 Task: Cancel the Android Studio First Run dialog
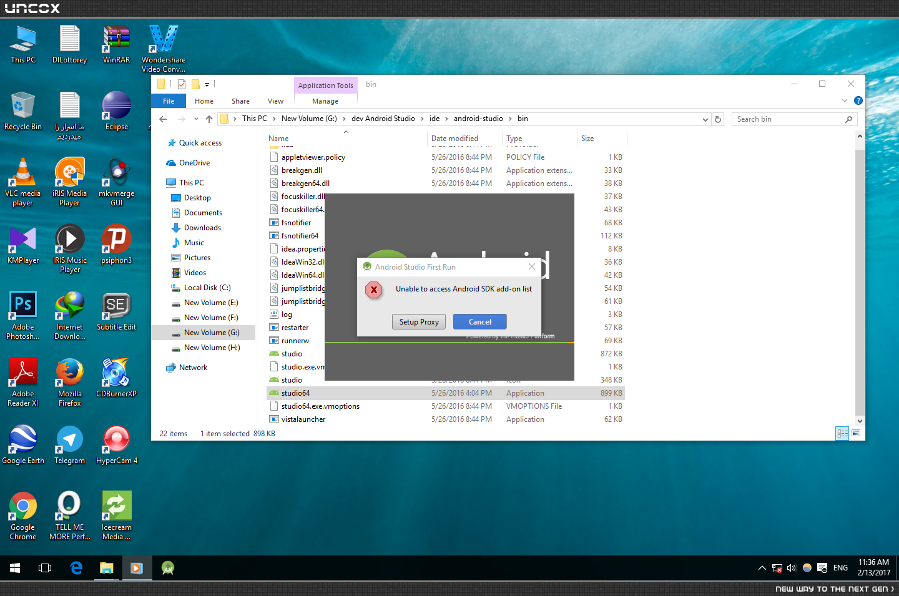(479, 322)
